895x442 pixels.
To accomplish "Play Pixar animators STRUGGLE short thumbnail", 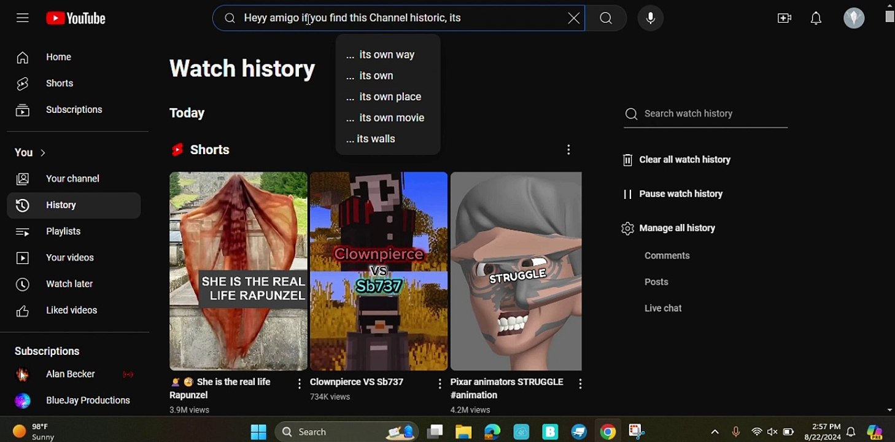I will pyautogui.click(x=516, y=271).
